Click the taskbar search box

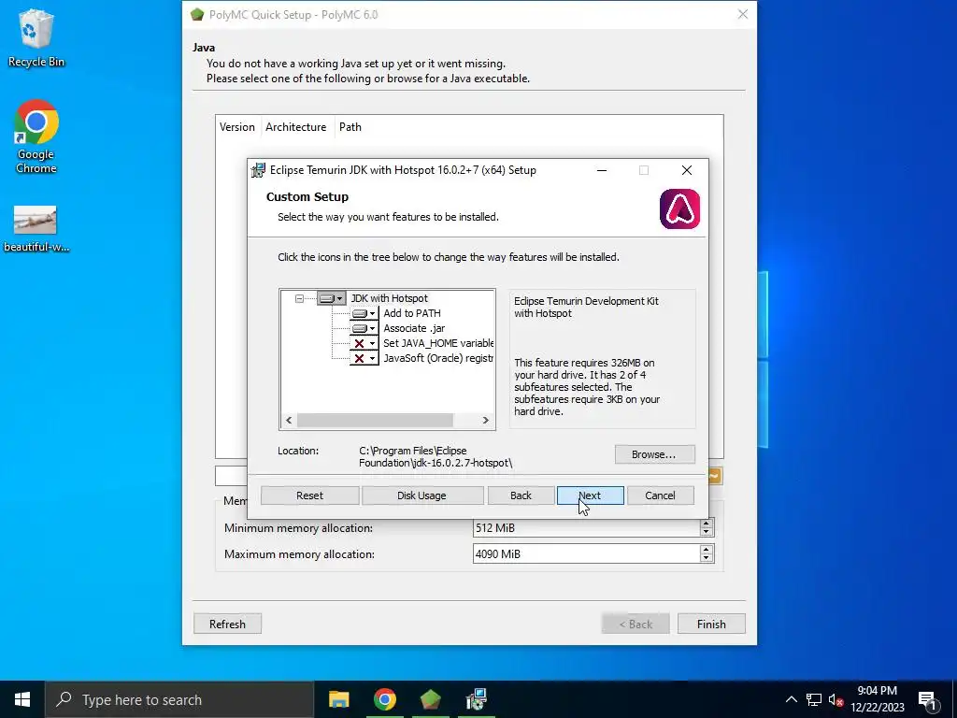[x=179, y=699]
